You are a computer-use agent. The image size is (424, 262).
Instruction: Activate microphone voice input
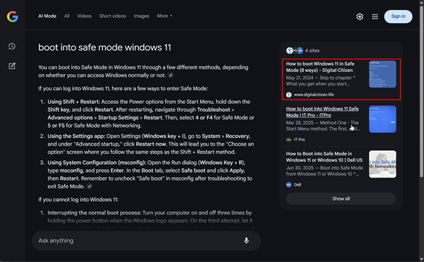pos(246,240)
